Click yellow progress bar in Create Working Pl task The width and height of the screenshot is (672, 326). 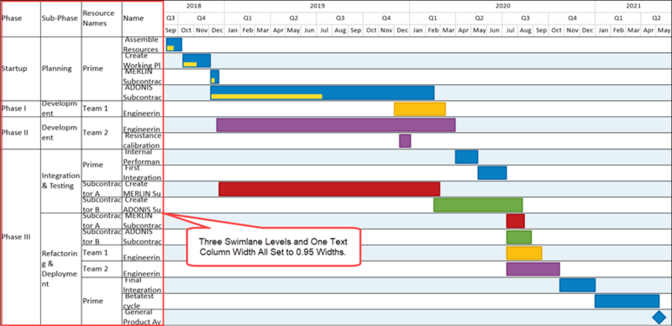coord(190,65)
